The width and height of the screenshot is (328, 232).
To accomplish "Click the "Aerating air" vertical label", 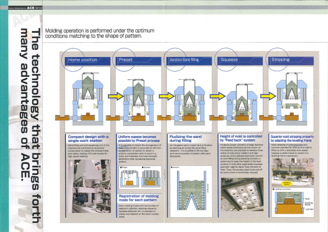I will (208, 188).
